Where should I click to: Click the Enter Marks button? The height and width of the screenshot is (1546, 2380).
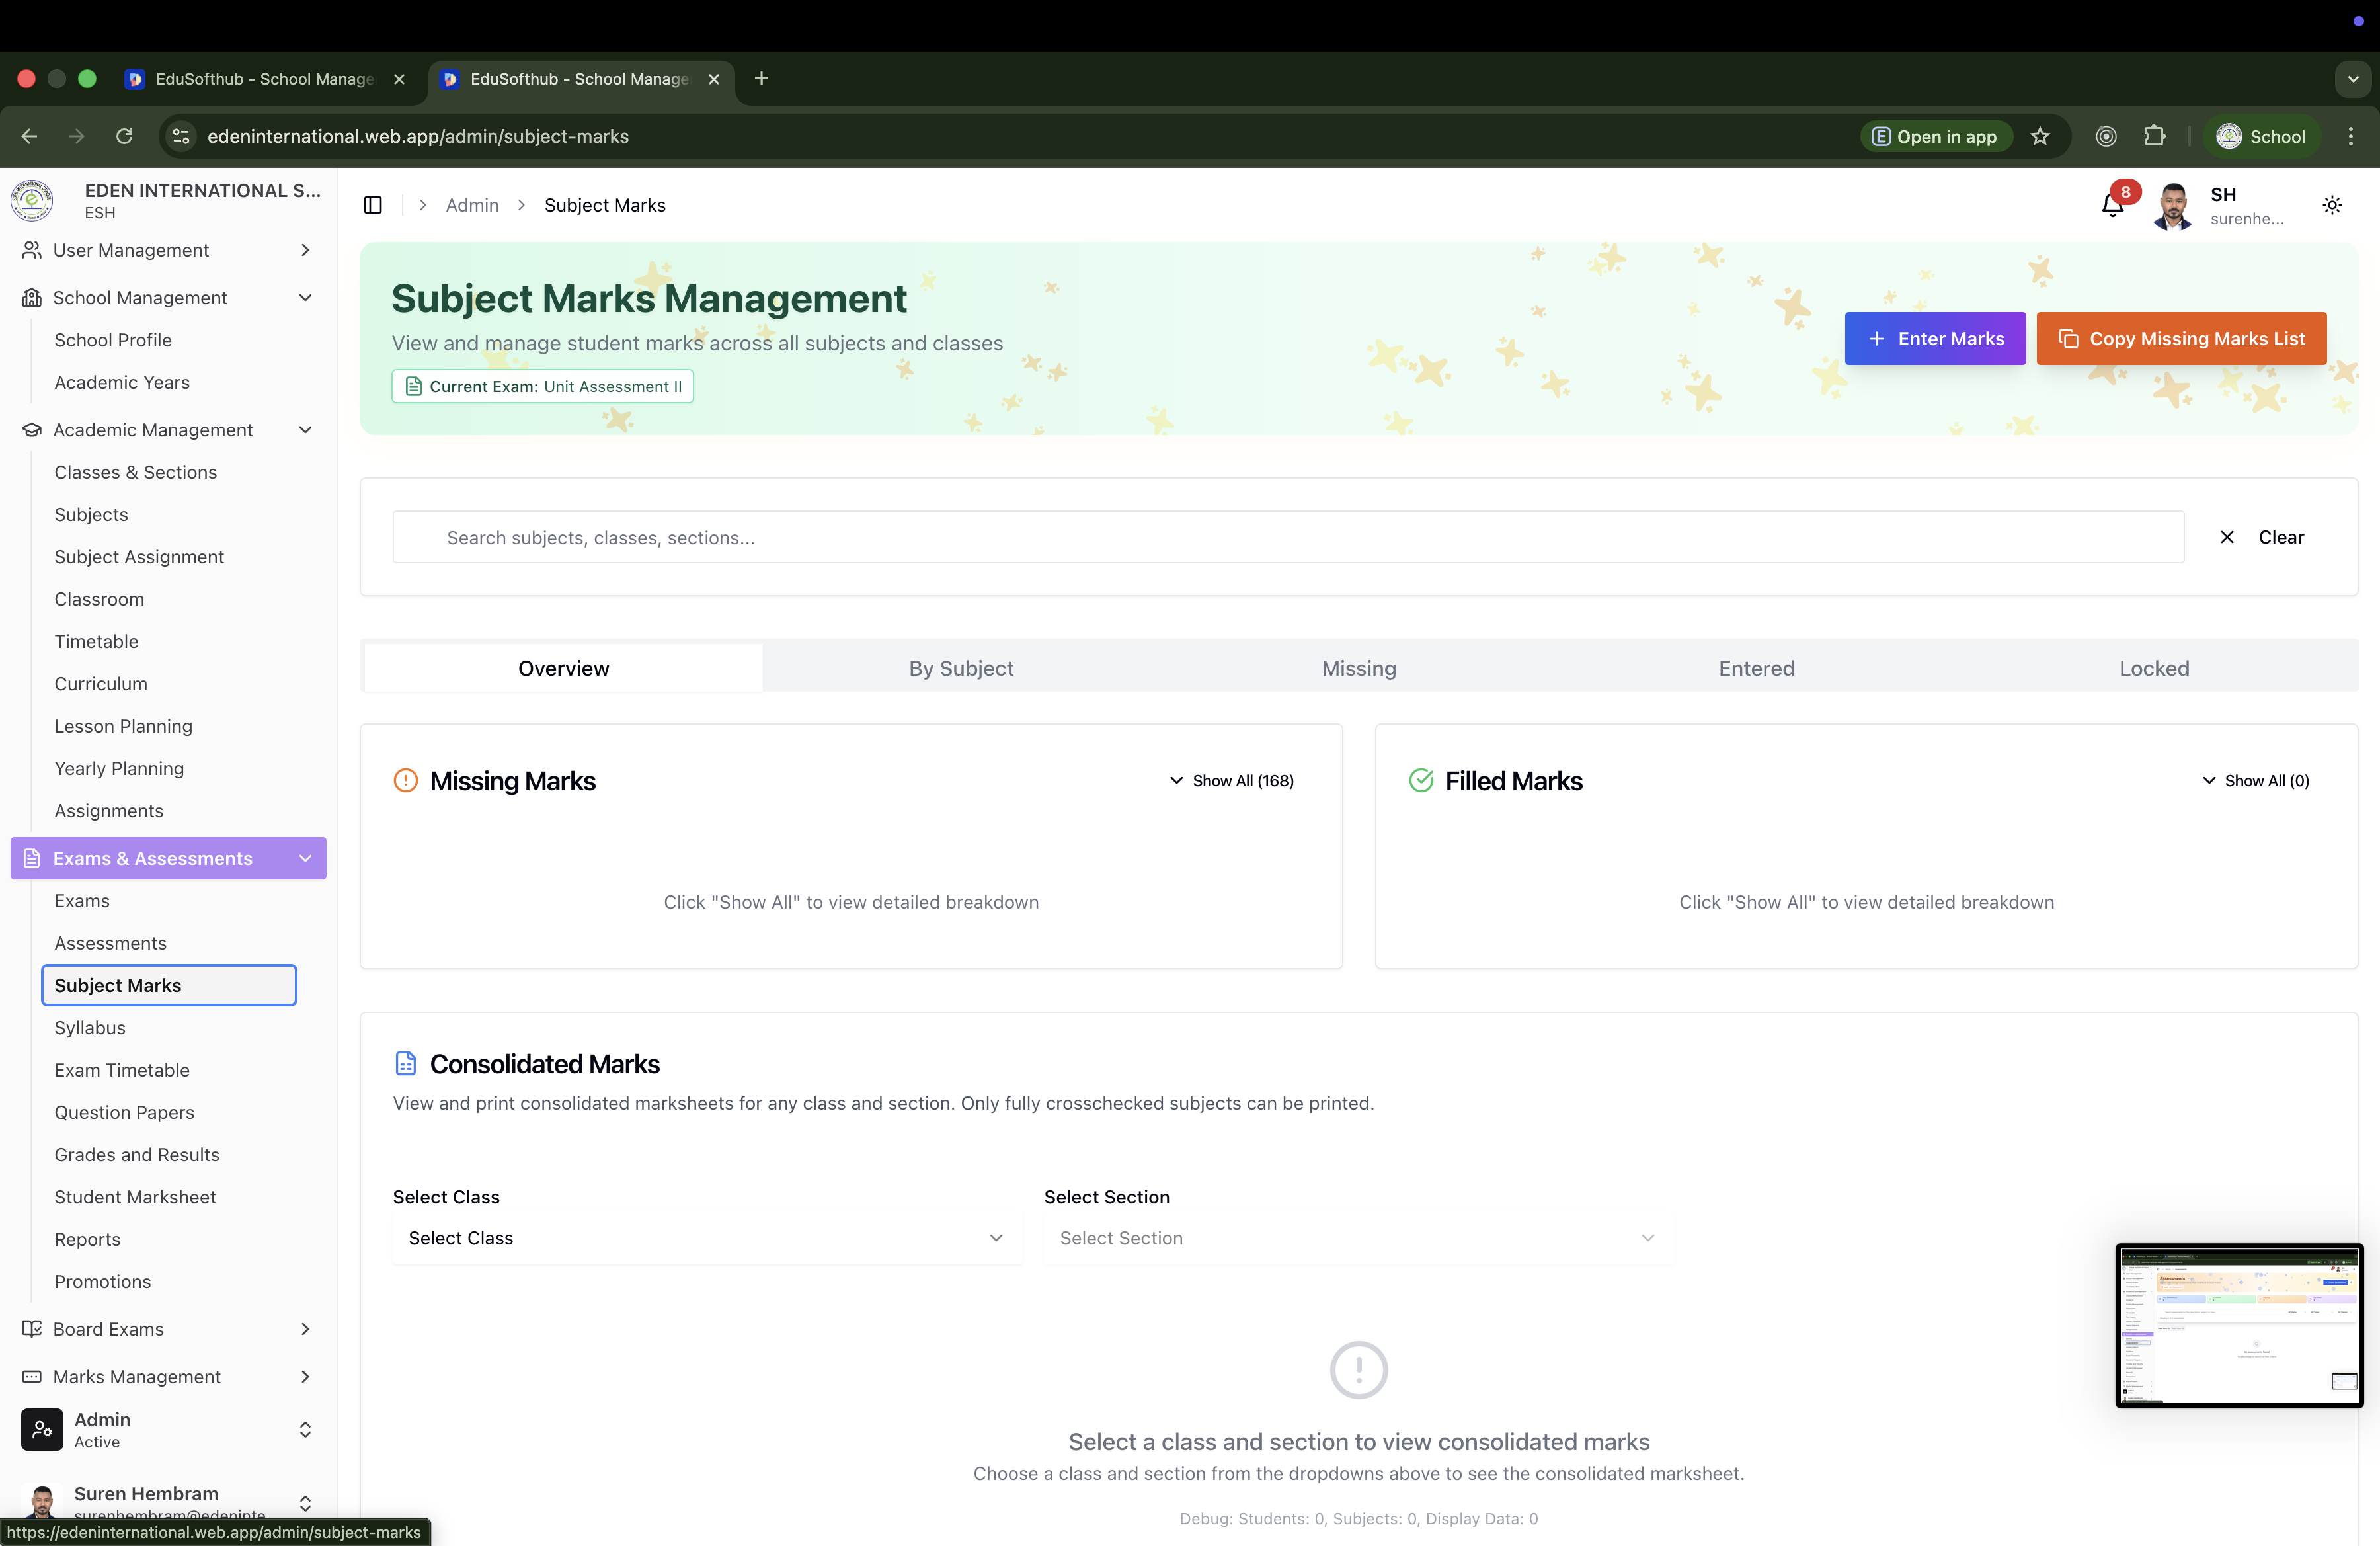(x=1934, y=338)
